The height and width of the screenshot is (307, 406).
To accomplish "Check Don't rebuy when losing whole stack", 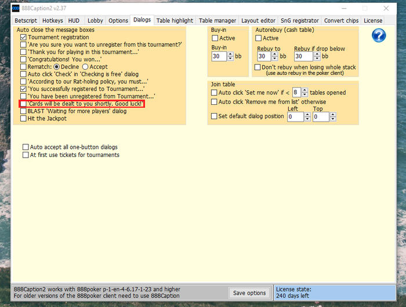I will [x=258, y=67].
